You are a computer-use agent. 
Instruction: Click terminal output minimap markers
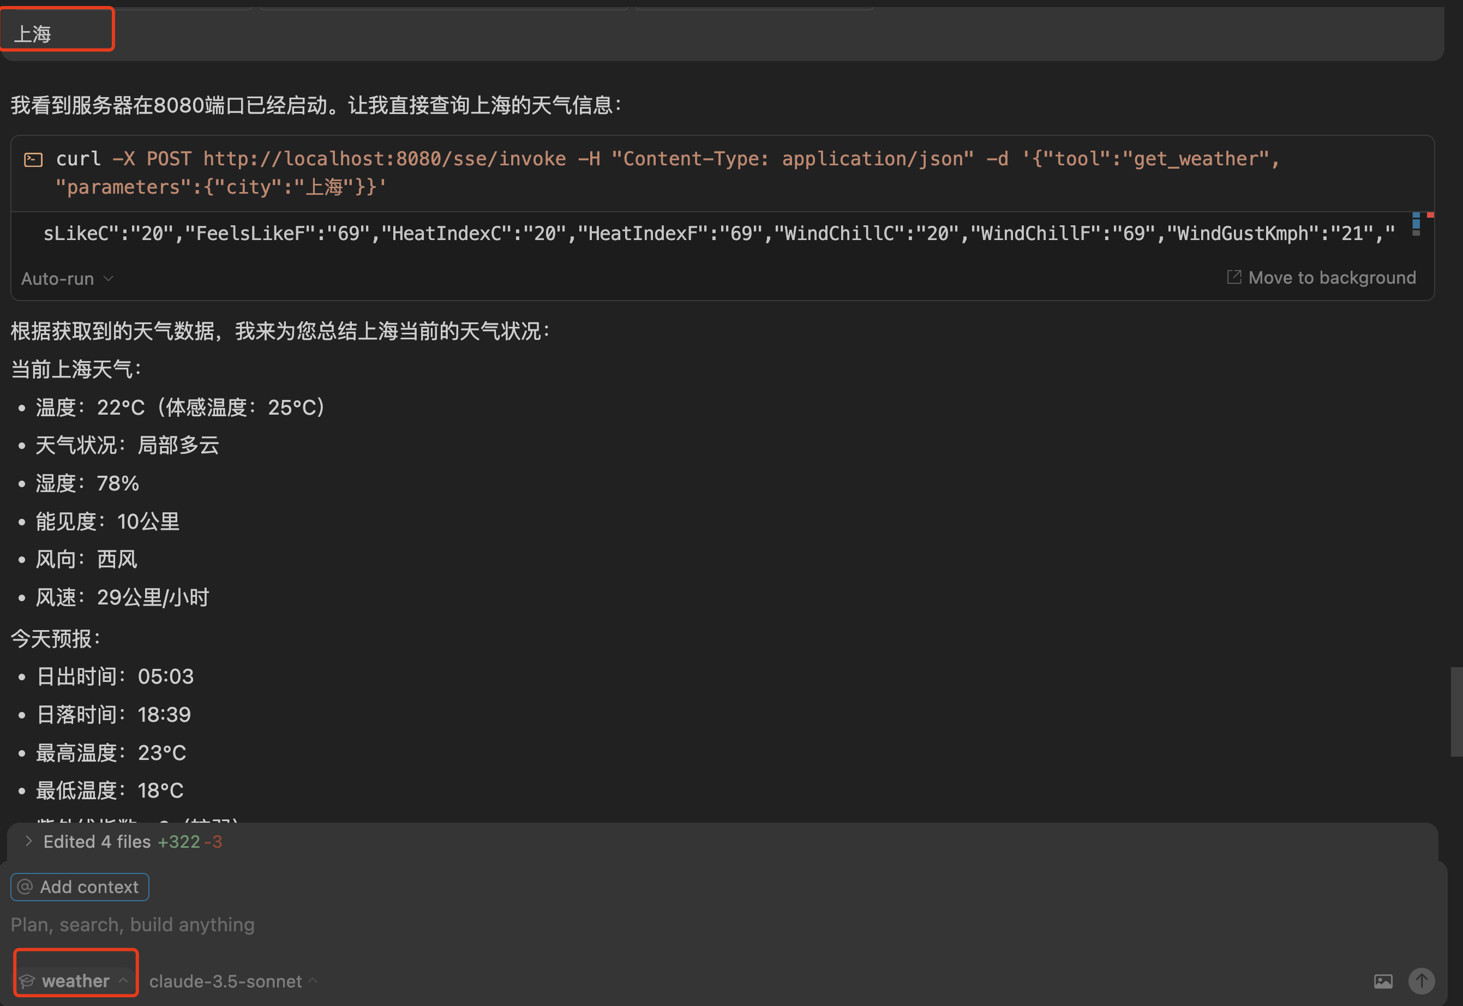coord(1417,224)
